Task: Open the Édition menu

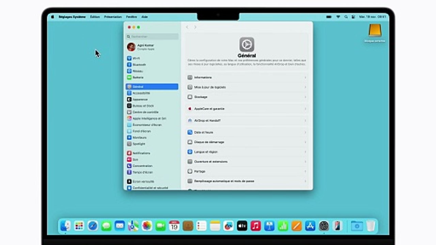Action: tap(95, 17)
